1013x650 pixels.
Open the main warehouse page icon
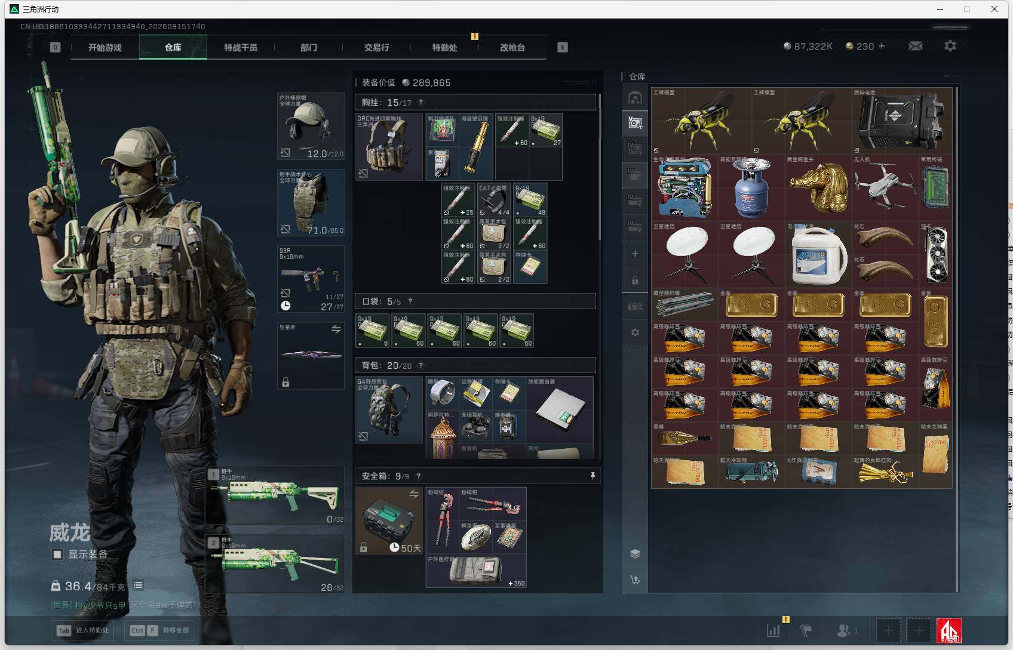[x=635, y=97]
